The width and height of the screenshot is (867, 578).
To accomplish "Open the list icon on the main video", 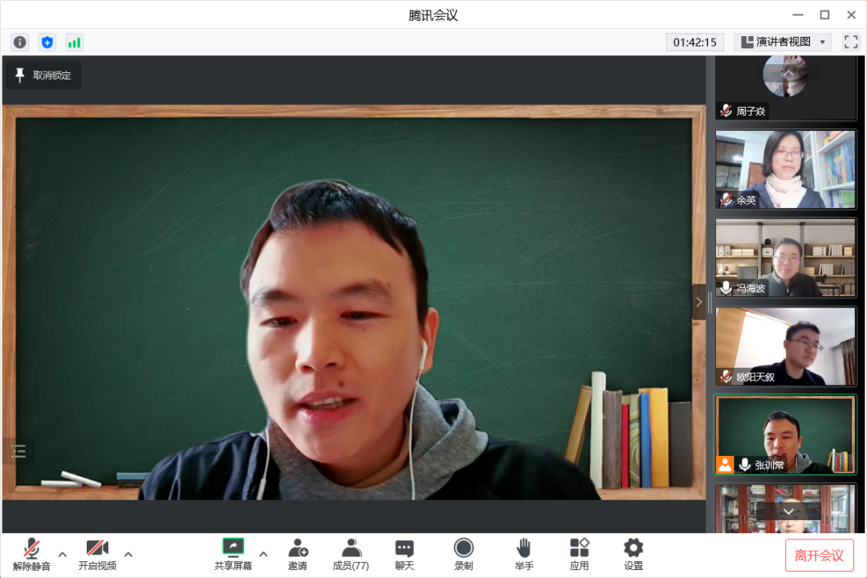I will (18, 451).
